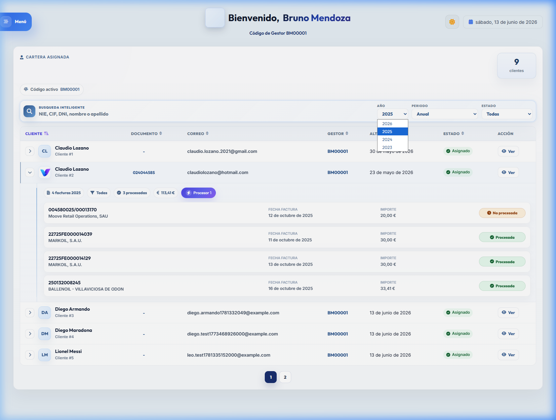
Task: Click the 9 clientes counter card
Action: [x=516, y=66]
